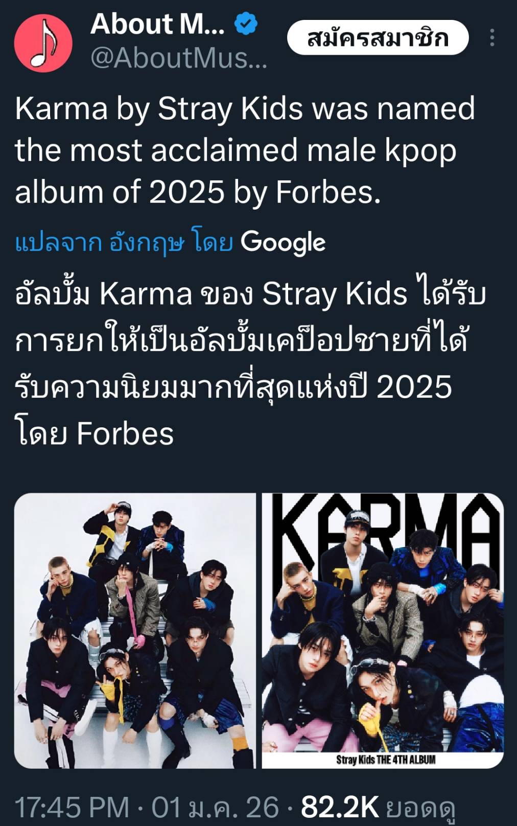Tap the @AboutMus... handle
The width and height of the screenshot is (517, 826).
tap(178, 58)
